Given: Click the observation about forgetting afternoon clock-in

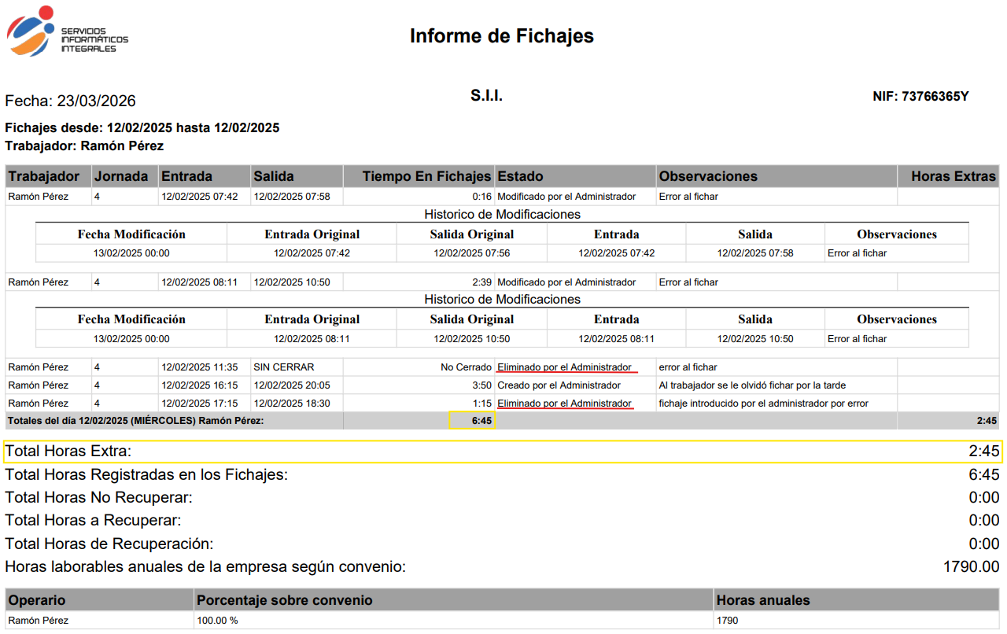Looking at the screenshot, I should [752, 385].
